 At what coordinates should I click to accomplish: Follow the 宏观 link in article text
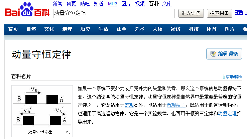coord(129,105)
